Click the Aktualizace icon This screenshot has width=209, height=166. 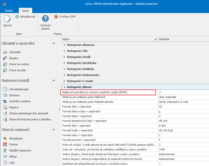click(5, 138)
